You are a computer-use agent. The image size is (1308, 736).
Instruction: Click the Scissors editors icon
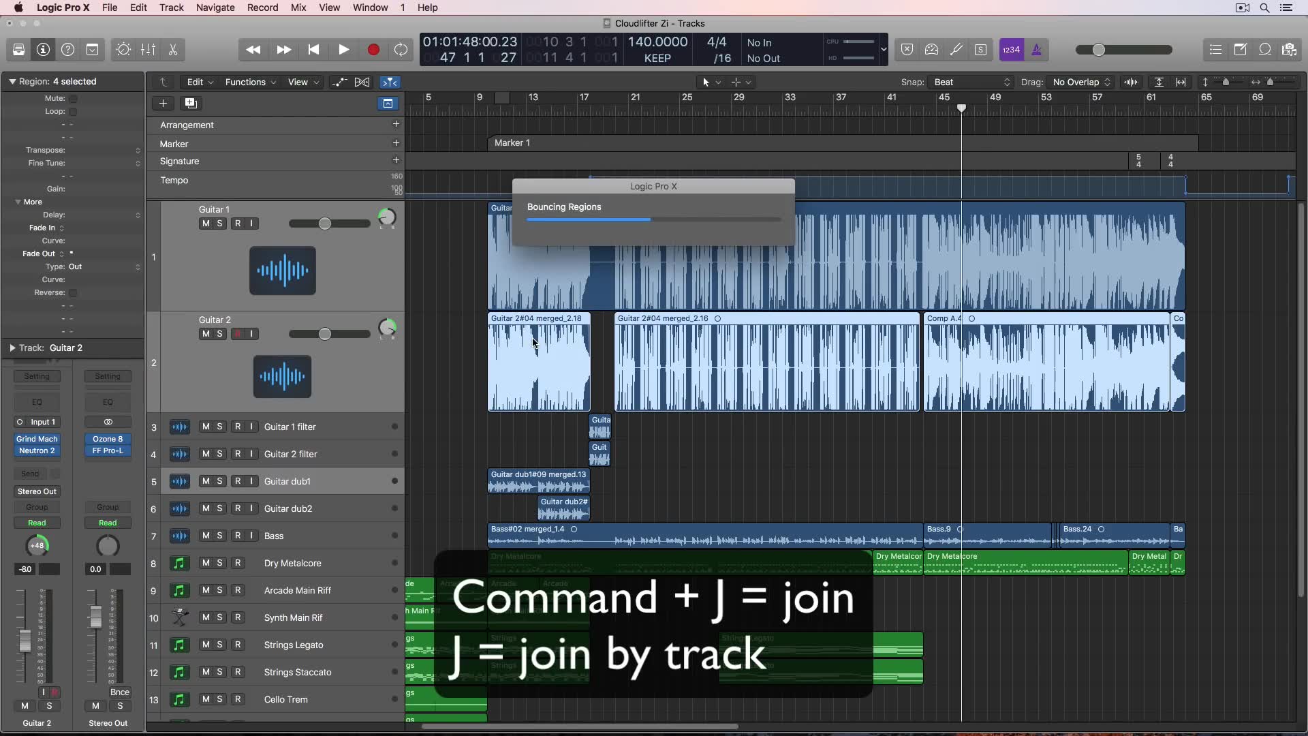173,50
